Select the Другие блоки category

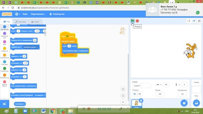[x=4, y=83]
